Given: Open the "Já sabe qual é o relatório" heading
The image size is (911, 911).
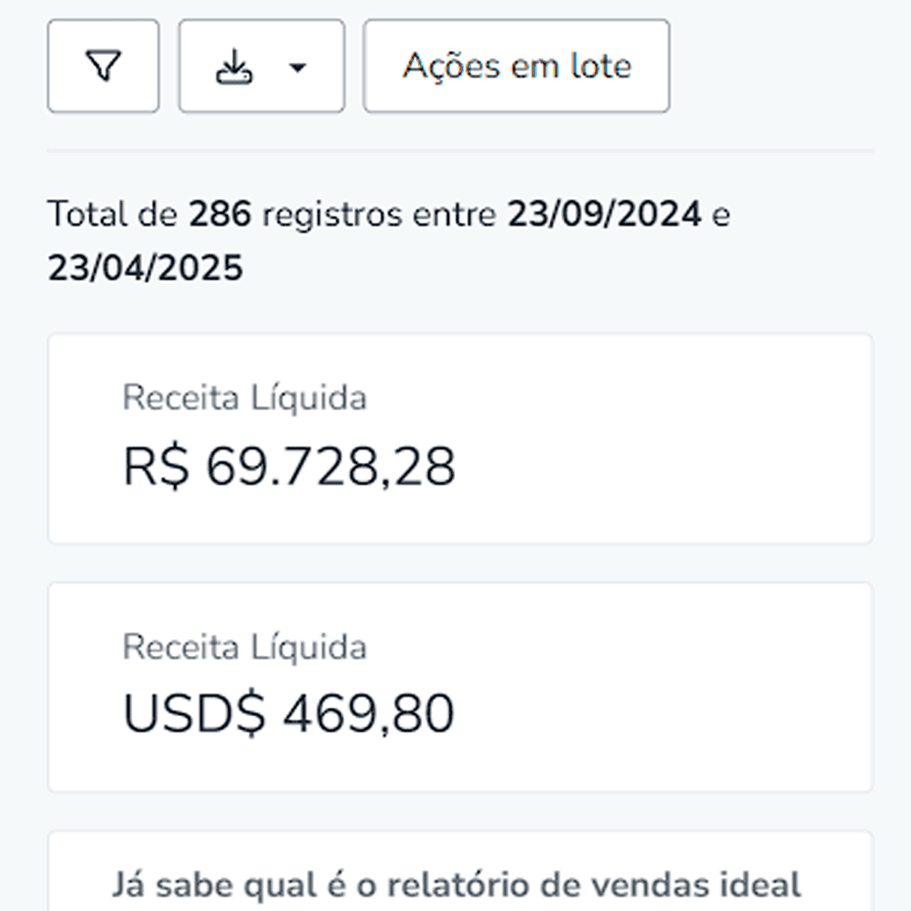Looking at the screenshot, I should pyautogui.click(x=455, y=884).
